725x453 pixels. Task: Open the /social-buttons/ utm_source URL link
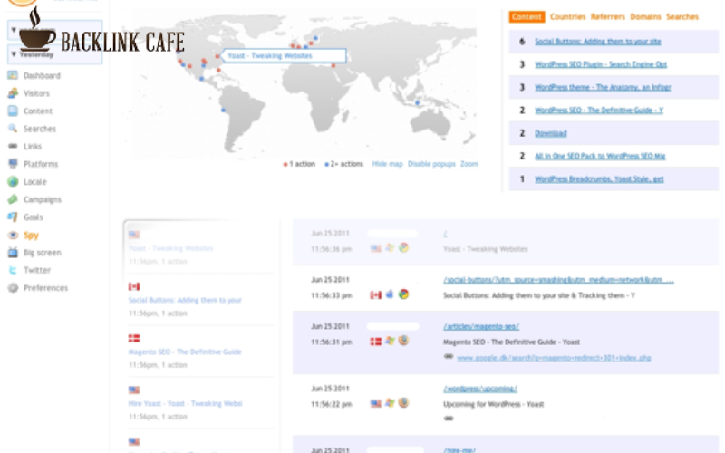pyautogui.click(x=558, y=280)
